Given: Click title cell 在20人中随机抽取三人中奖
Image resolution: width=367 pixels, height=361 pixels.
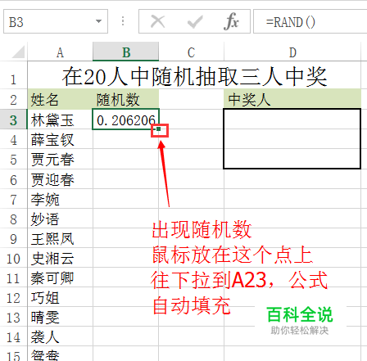Looking at the screenshot, I should click(194, 76).
